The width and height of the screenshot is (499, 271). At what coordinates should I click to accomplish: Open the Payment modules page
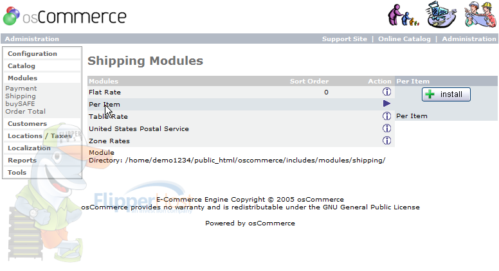[x=21, y=89]
